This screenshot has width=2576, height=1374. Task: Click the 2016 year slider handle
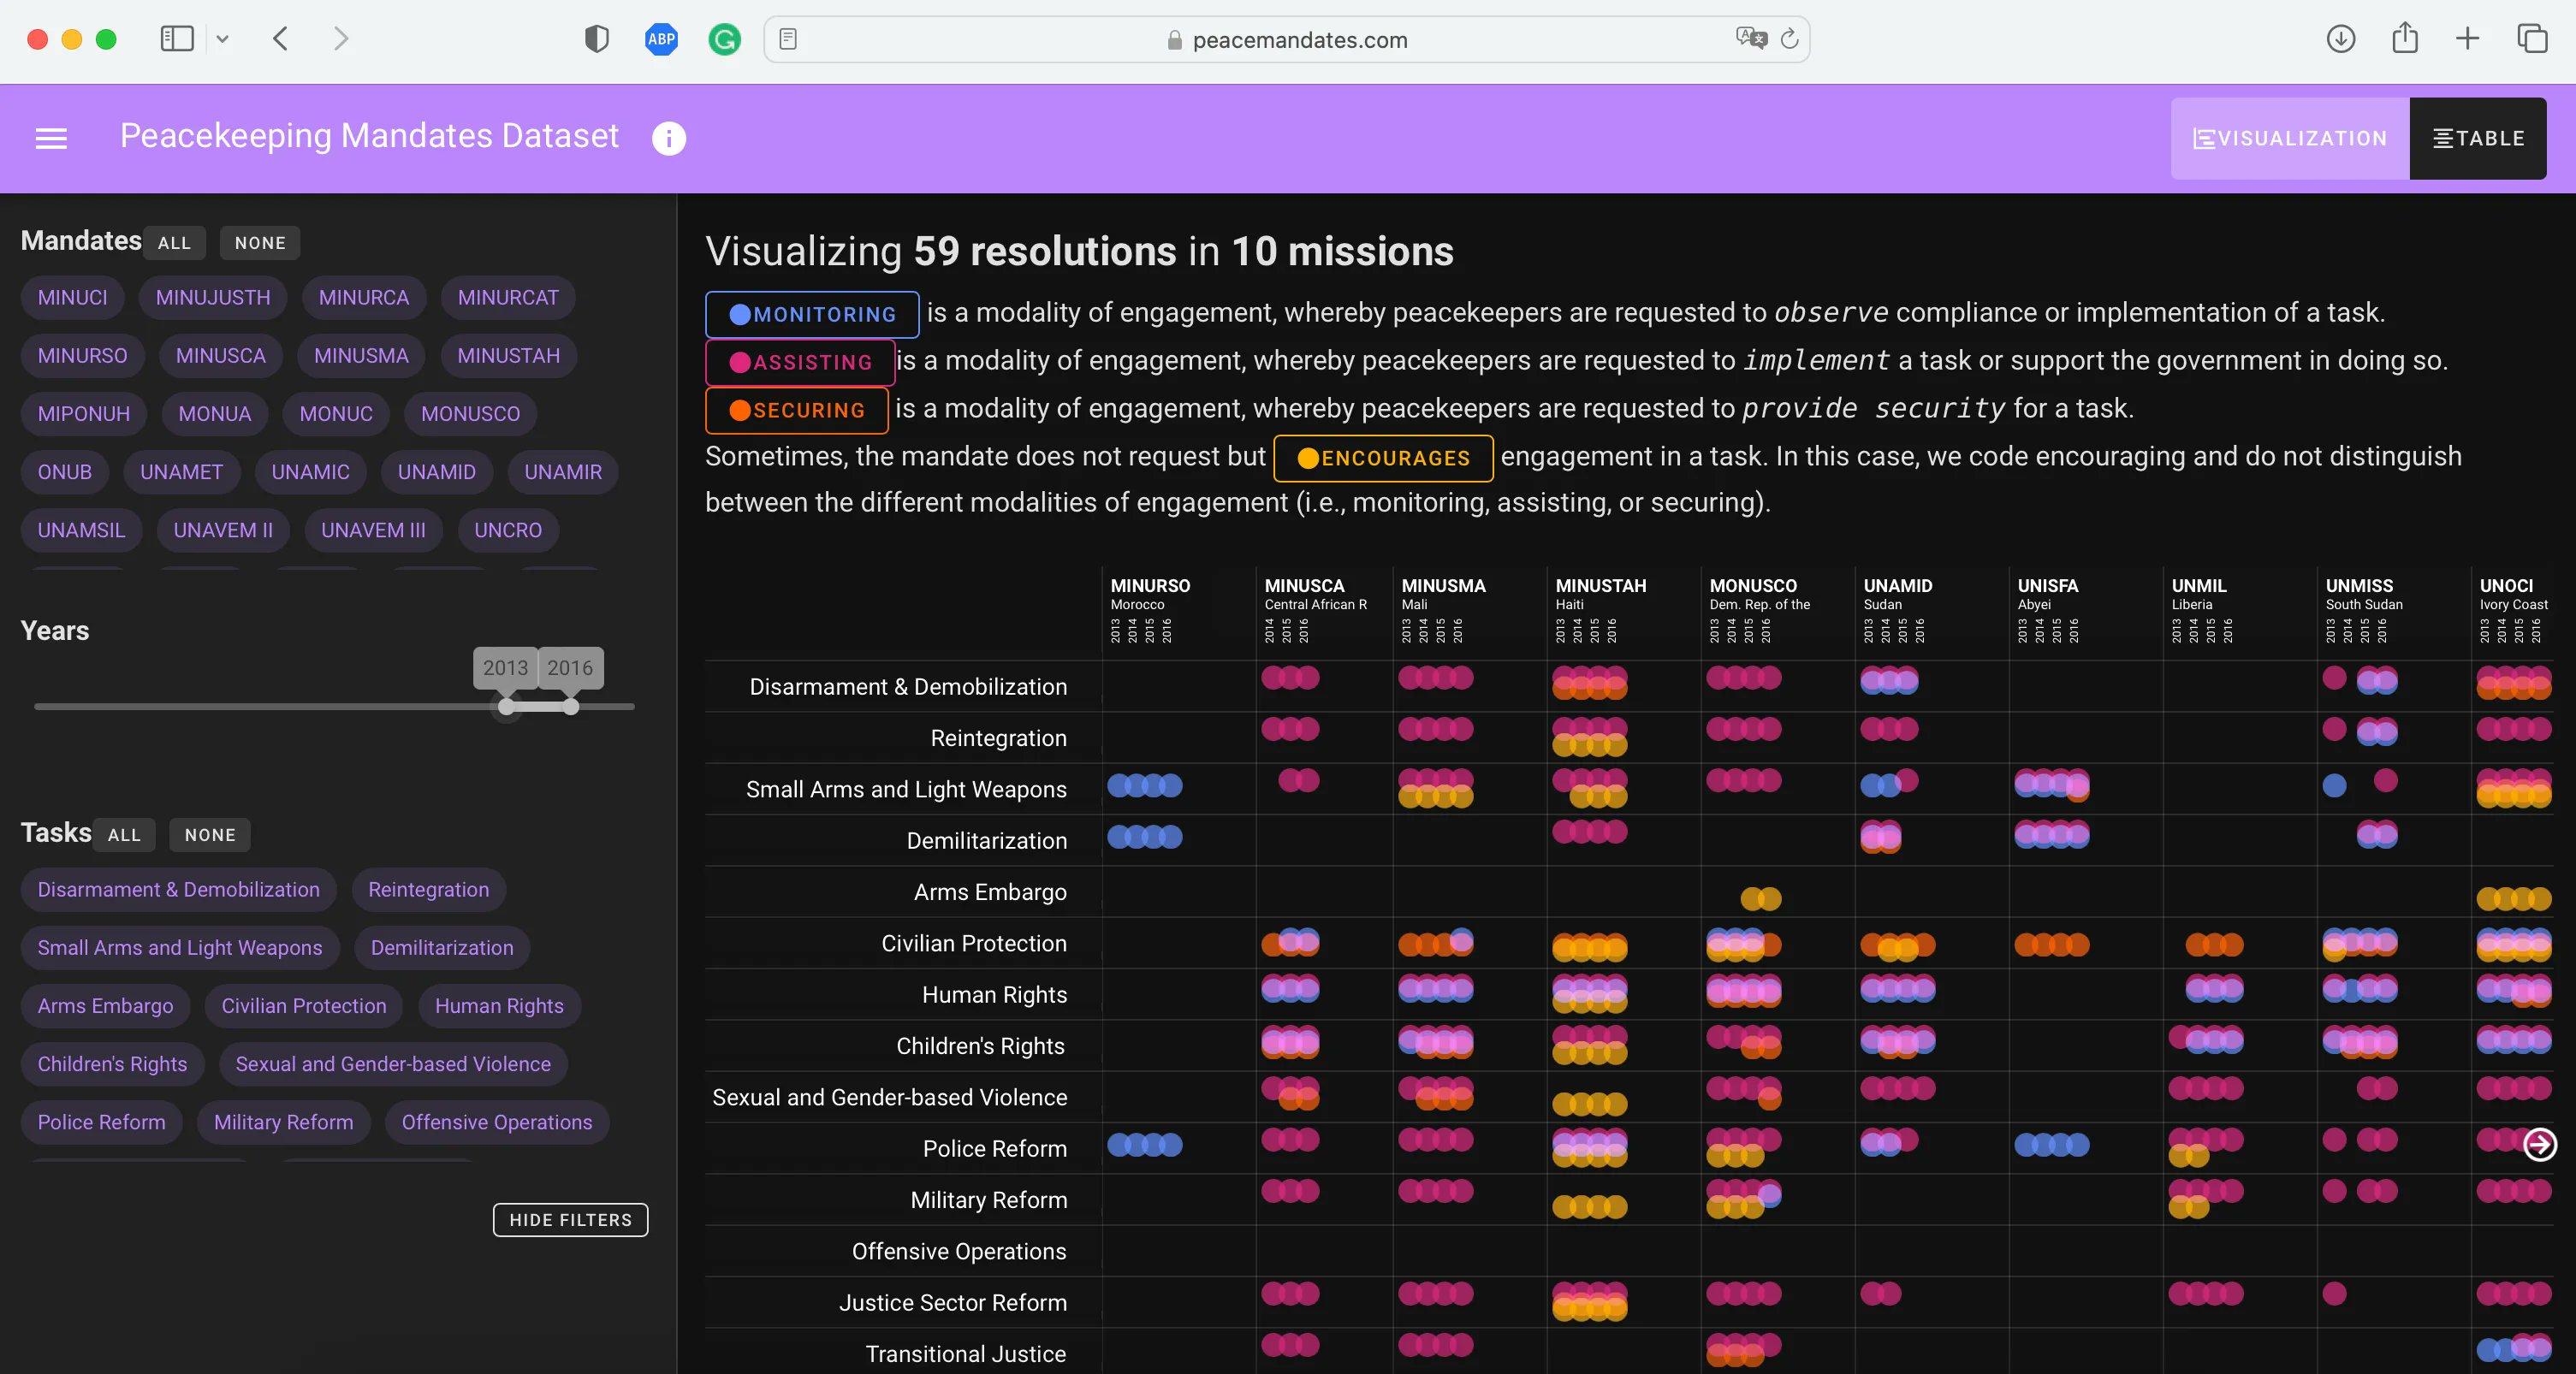tap(570, 706)
